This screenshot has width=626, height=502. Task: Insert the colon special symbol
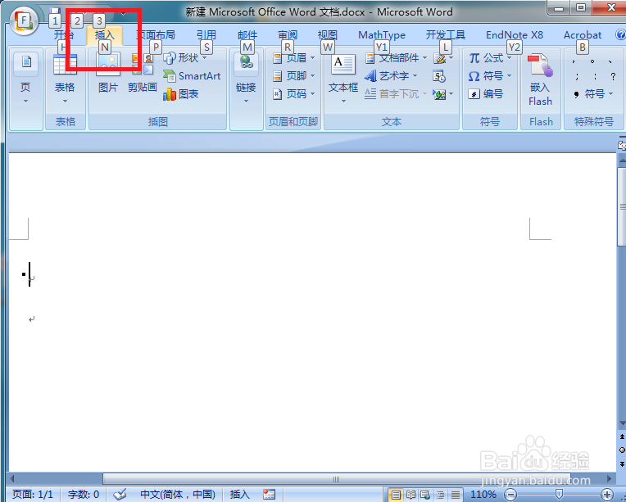point(595,77)
